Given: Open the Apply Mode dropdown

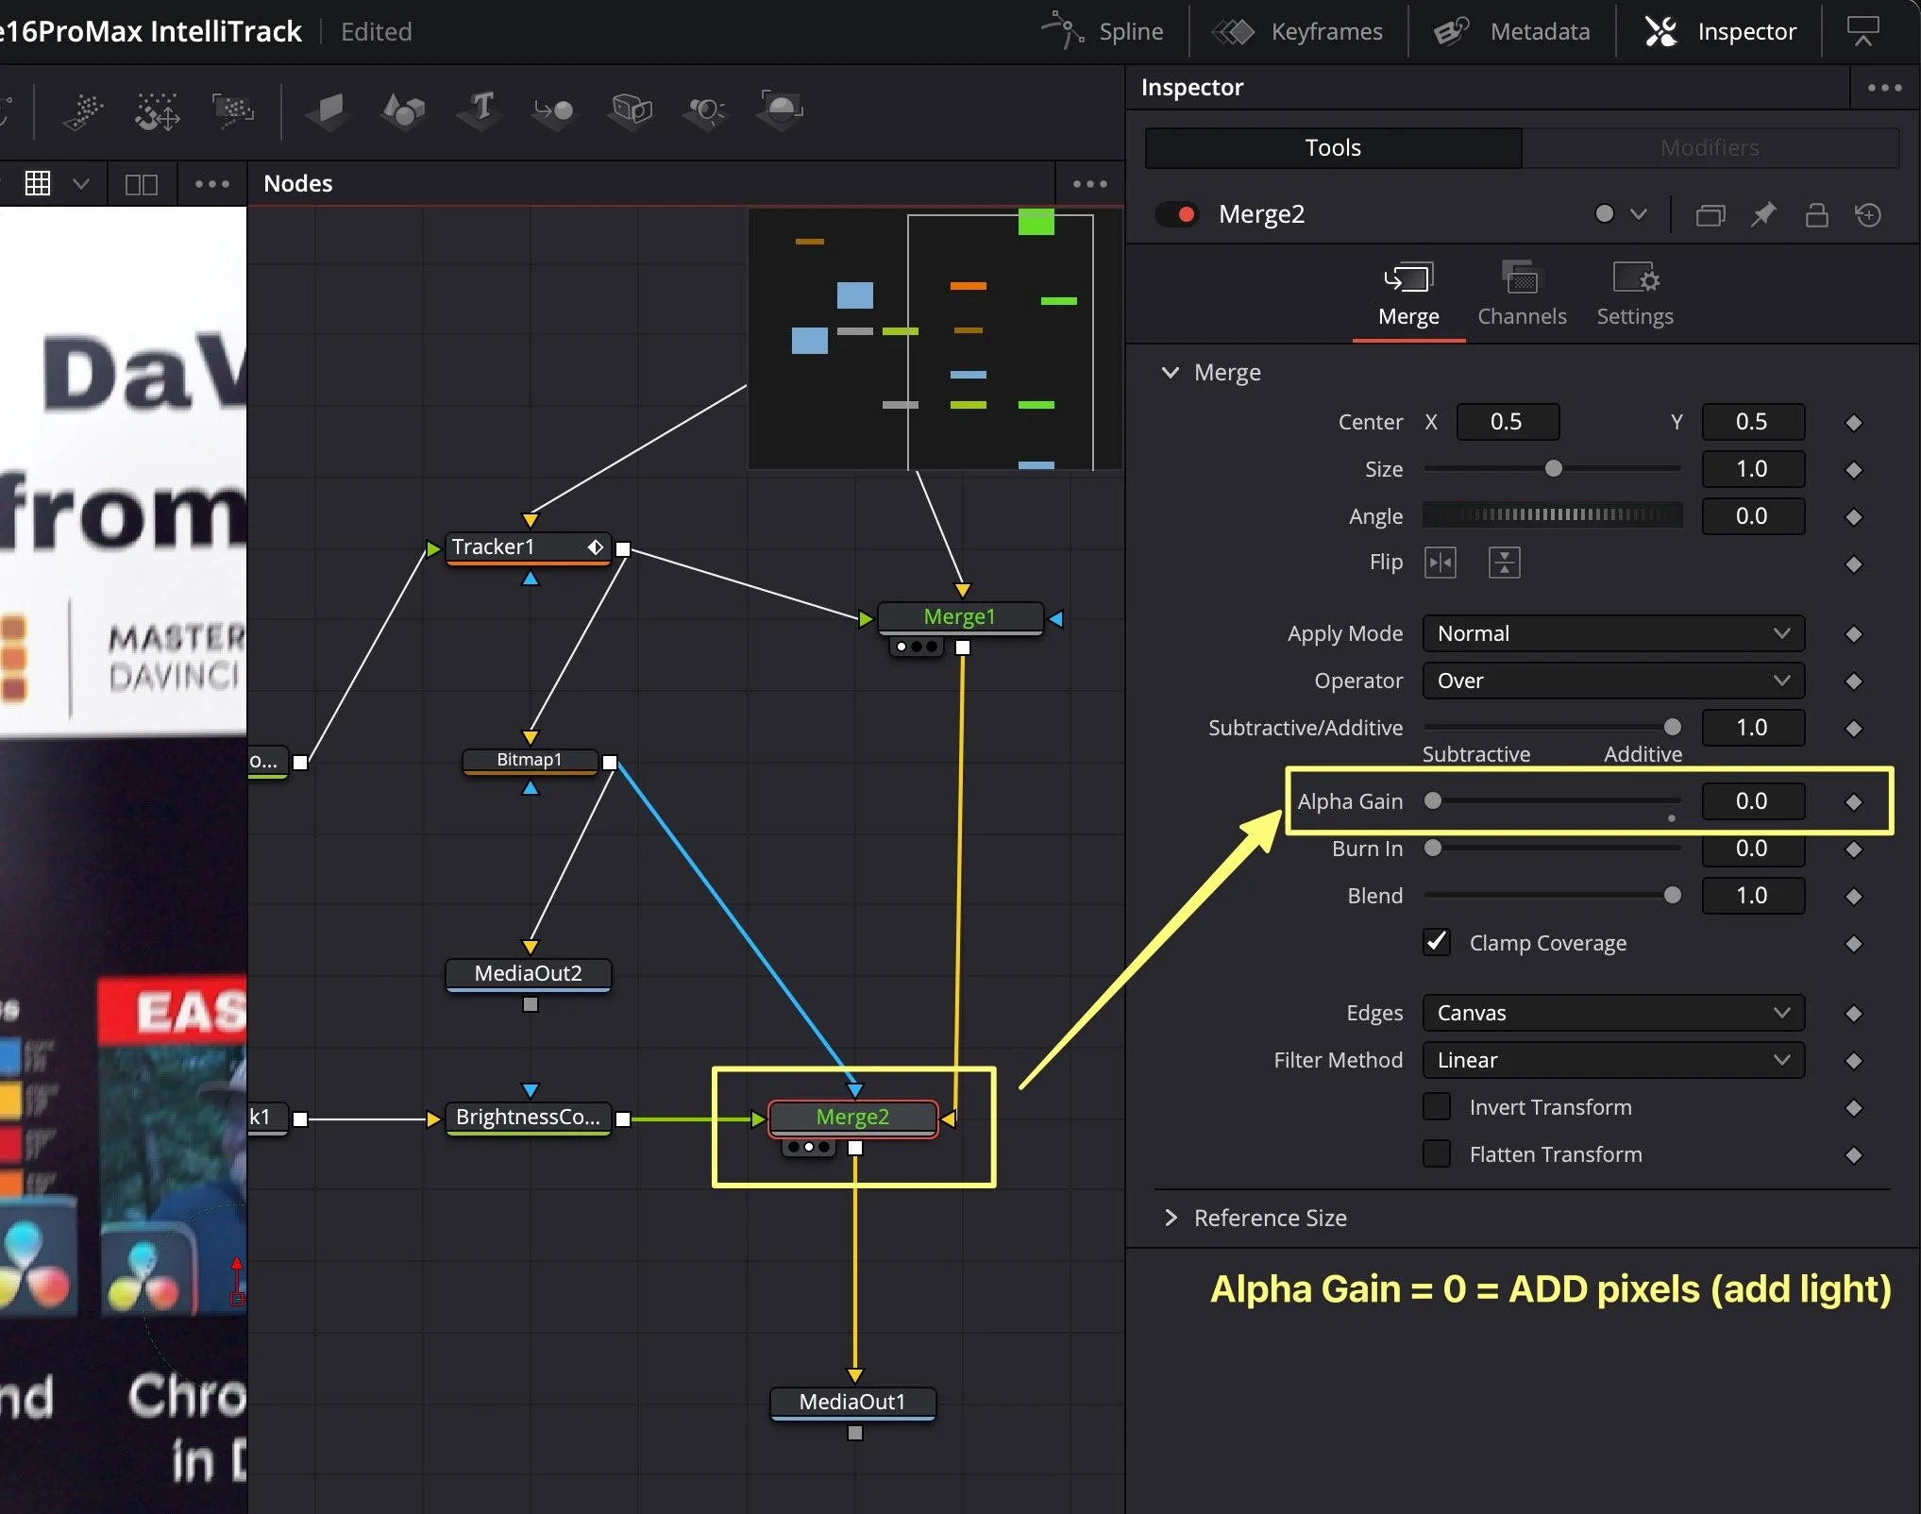Looking at the screenshot, I should point(1612,633).
